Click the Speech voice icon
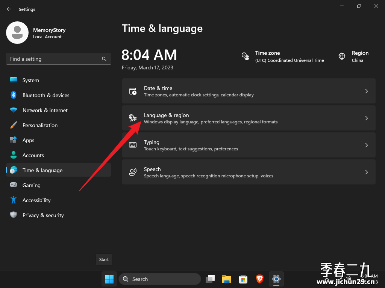This screenshot has height=288, width=385. 133,172
